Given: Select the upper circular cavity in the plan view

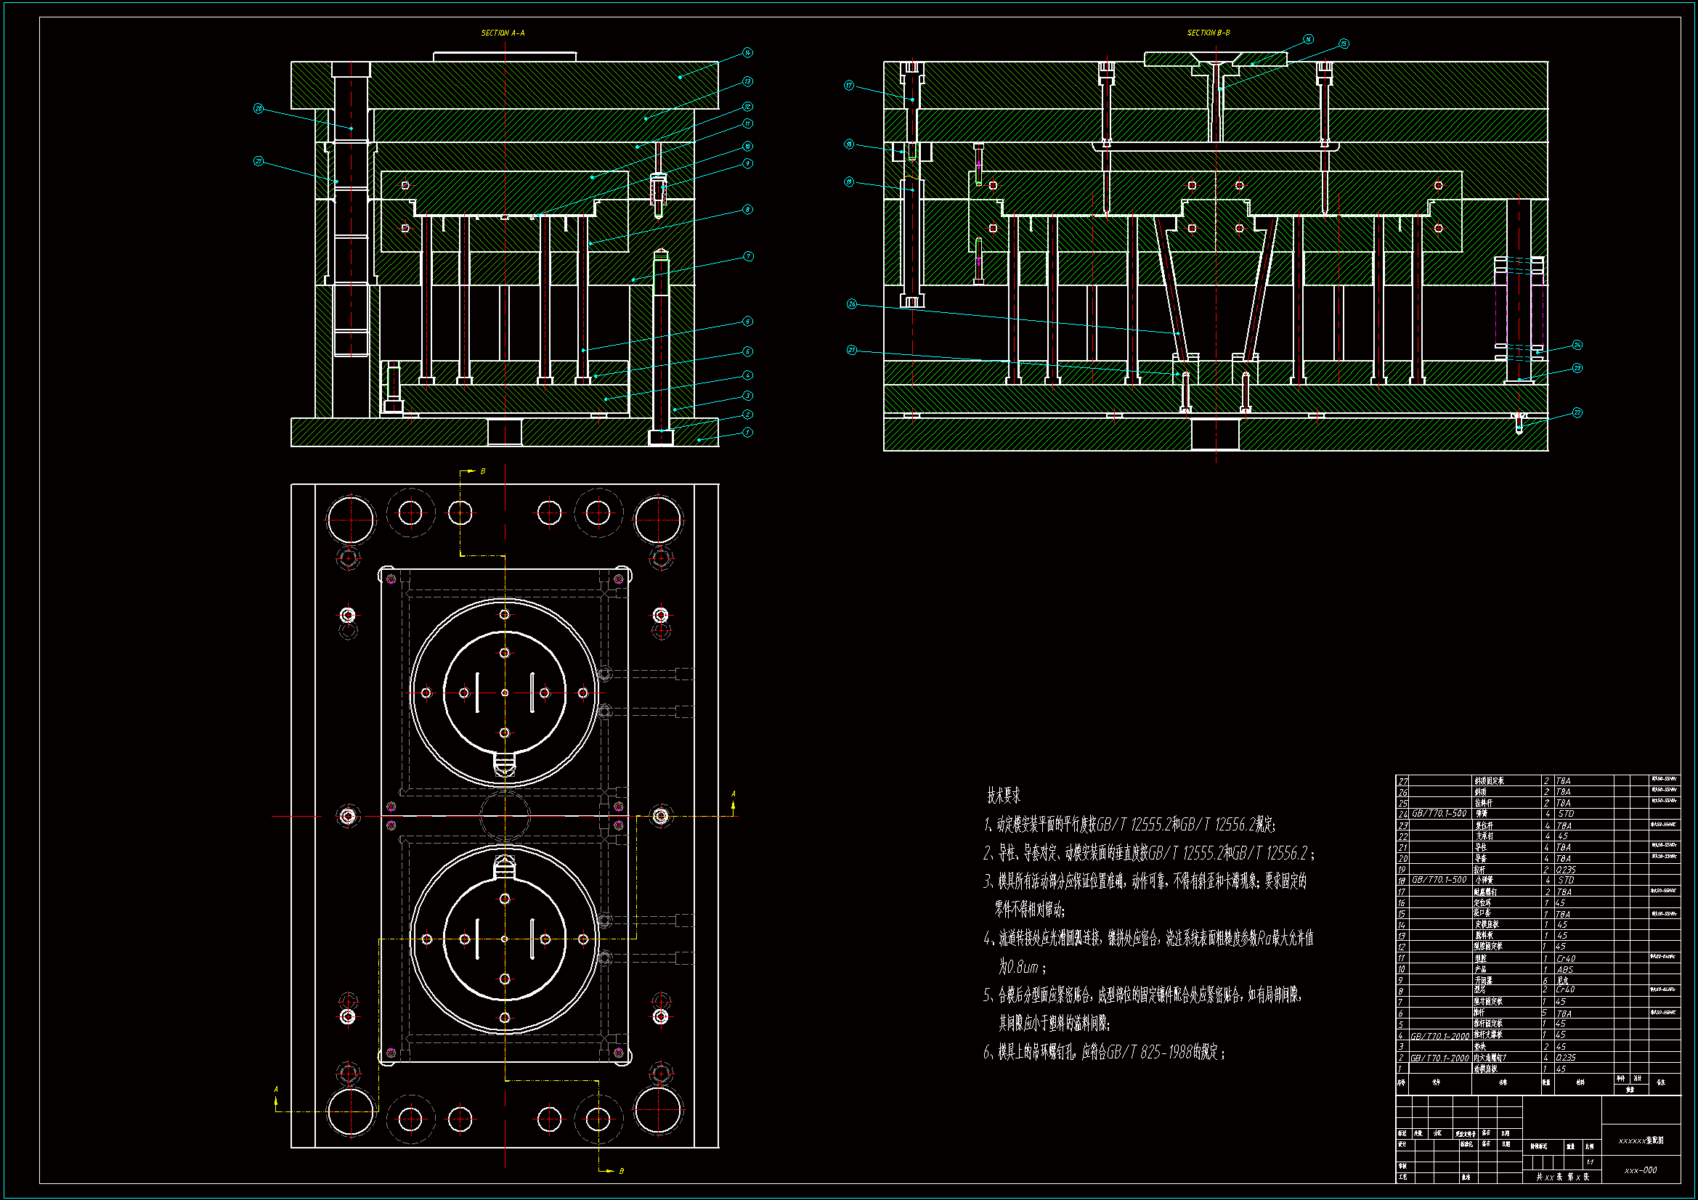Looking at the screenshot, I should pyautogui.click(x=504, y=693).
